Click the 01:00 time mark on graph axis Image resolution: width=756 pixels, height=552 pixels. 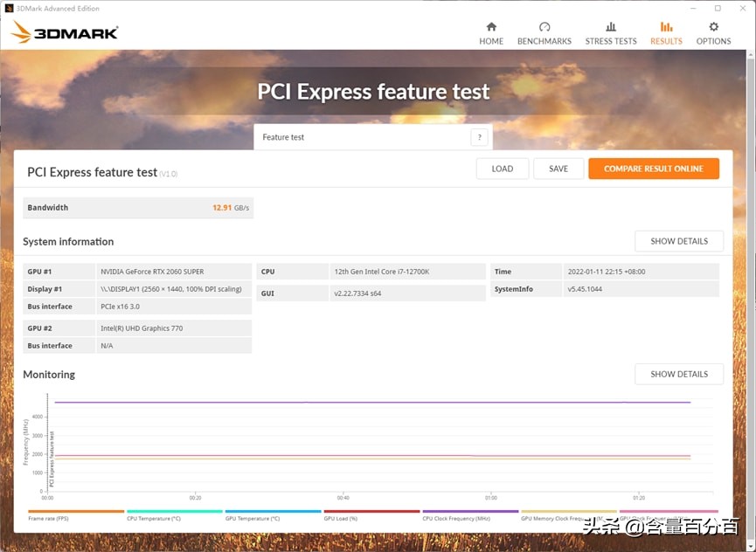(491, 498)
